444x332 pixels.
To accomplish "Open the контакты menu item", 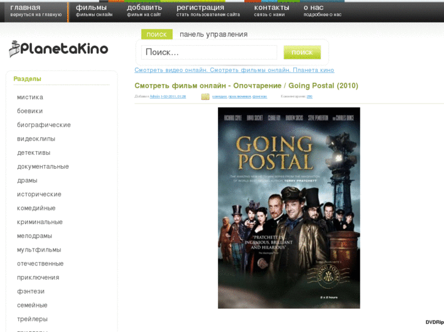I will (x=271, y=11).
